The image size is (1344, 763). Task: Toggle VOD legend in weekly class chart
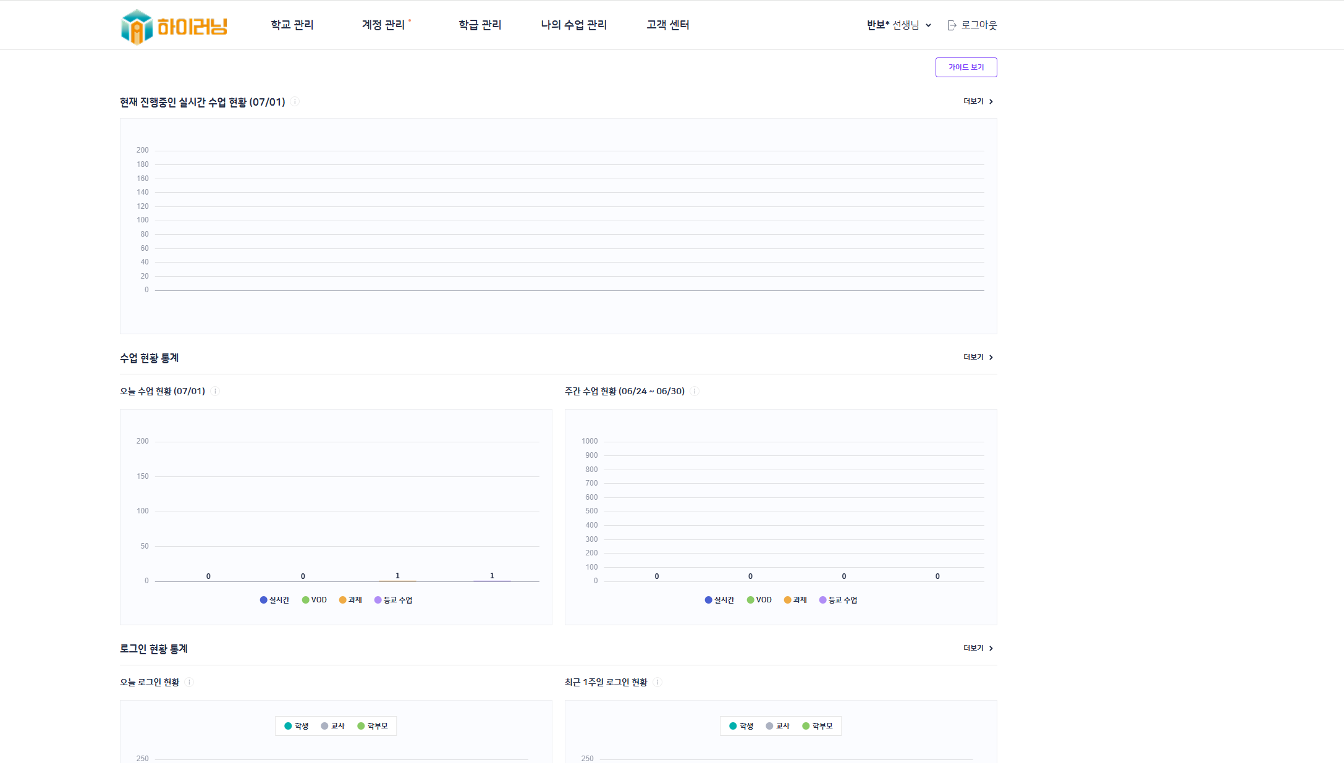(759, 600)
